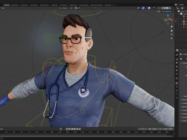
Task: Open Pose Options dropdown
Action: click(168, 11)
